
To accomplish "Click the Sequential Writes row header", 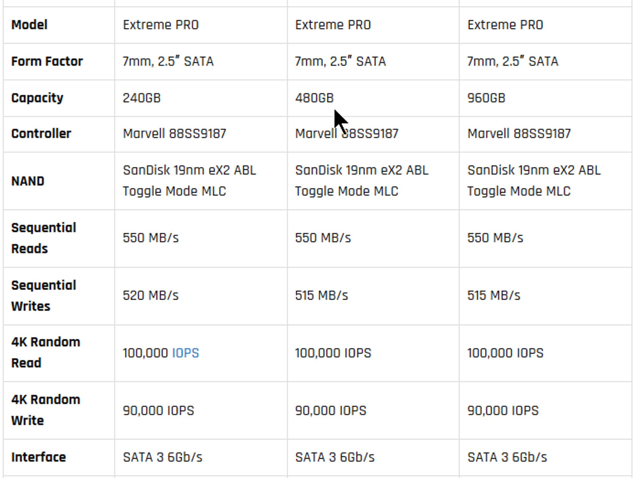I will coord(44,296).
